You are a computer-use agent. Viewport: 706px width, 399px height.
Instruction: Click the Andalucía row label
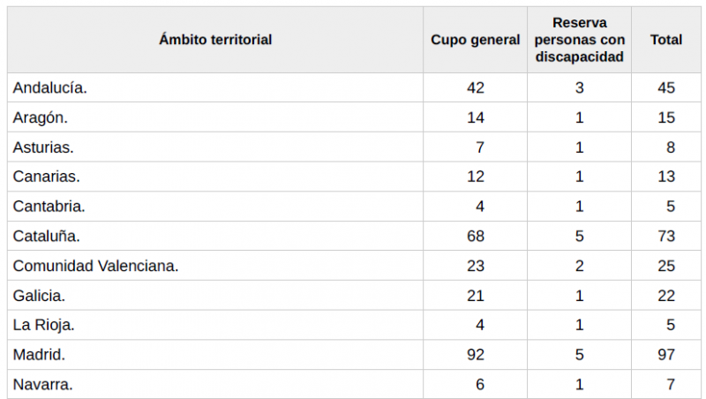(49, 87)
